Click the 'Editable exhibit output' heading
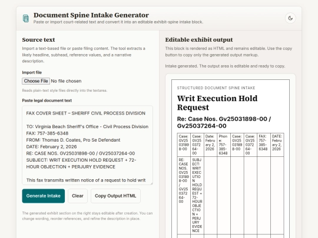Screen dimensions: 318x238 (199, 40)
